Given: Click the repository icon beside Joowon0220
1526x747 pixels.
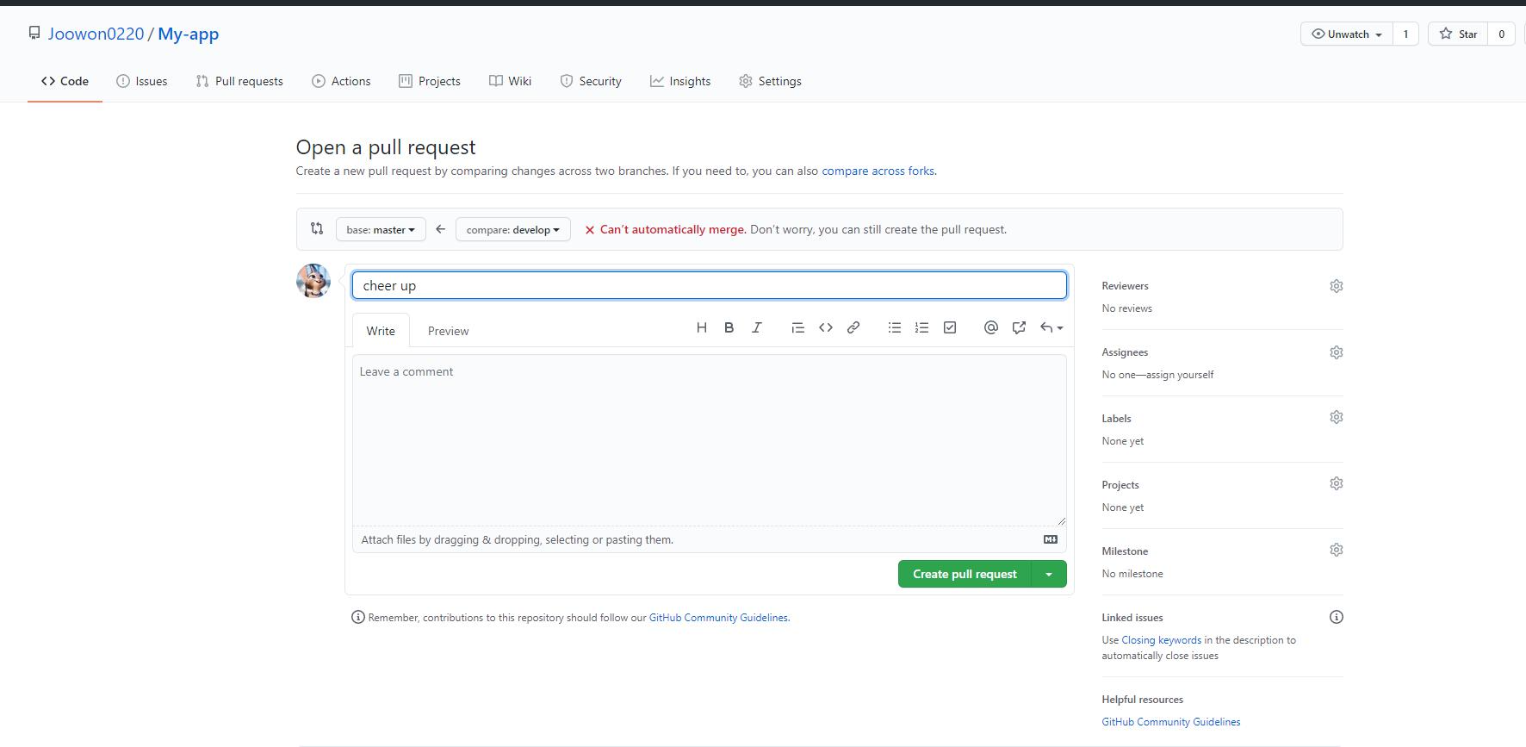Looking at the screenshot, I should click(x=34, y=33).
